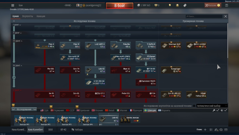Screen dimensions: 239x135
Task: Toggle helicopter research on ground vehicles checkbox
Action: [194, 106]
